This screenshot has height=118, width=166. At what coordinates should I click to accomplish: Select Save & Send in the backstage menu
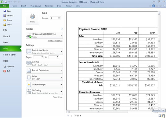click(x=11, y=55)
